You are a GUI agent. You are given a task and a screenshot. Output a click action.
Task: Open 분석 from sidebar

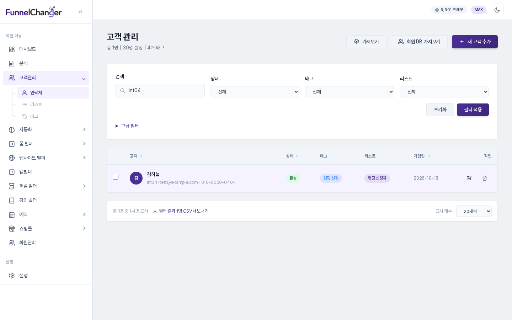[x=46, y=64]
